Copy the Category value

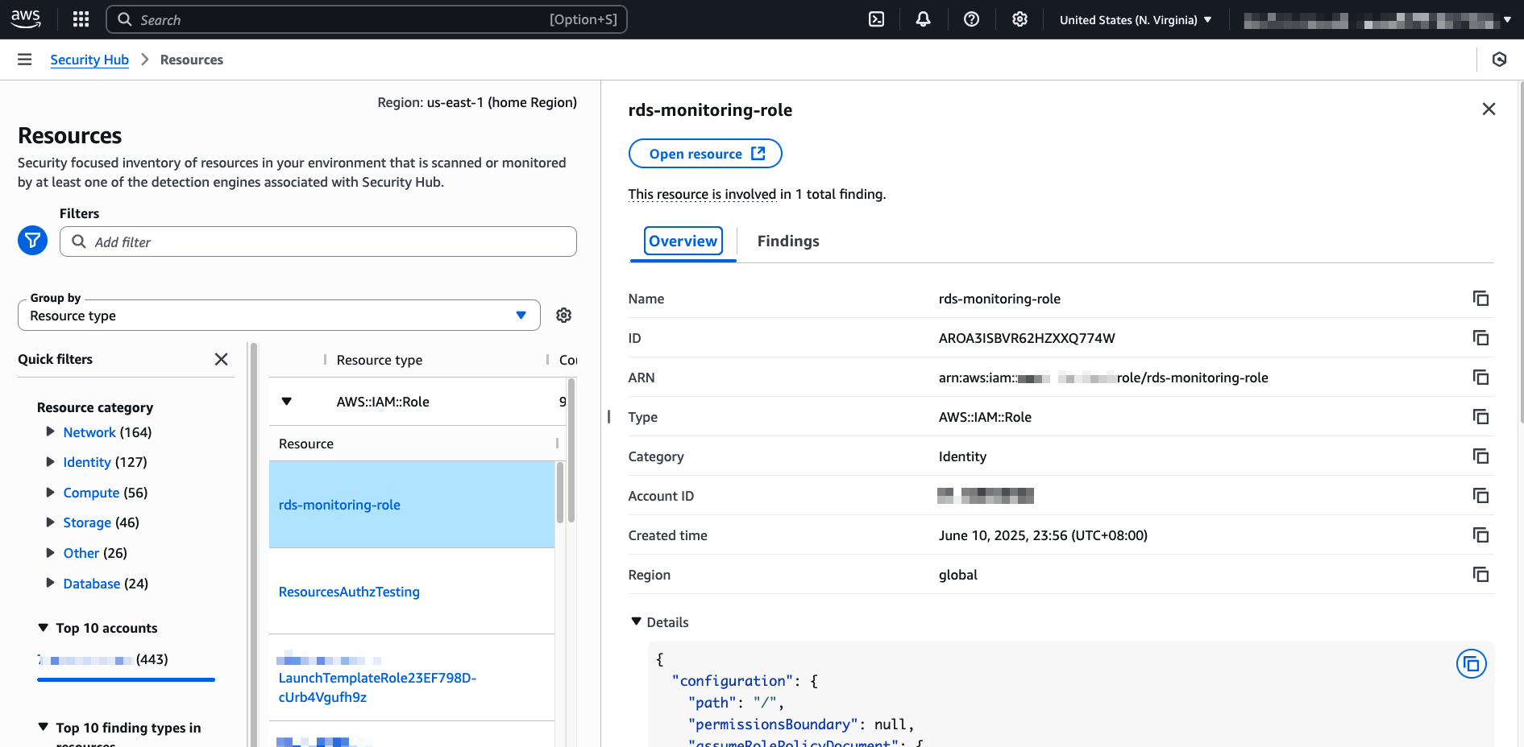point(1480,456)
